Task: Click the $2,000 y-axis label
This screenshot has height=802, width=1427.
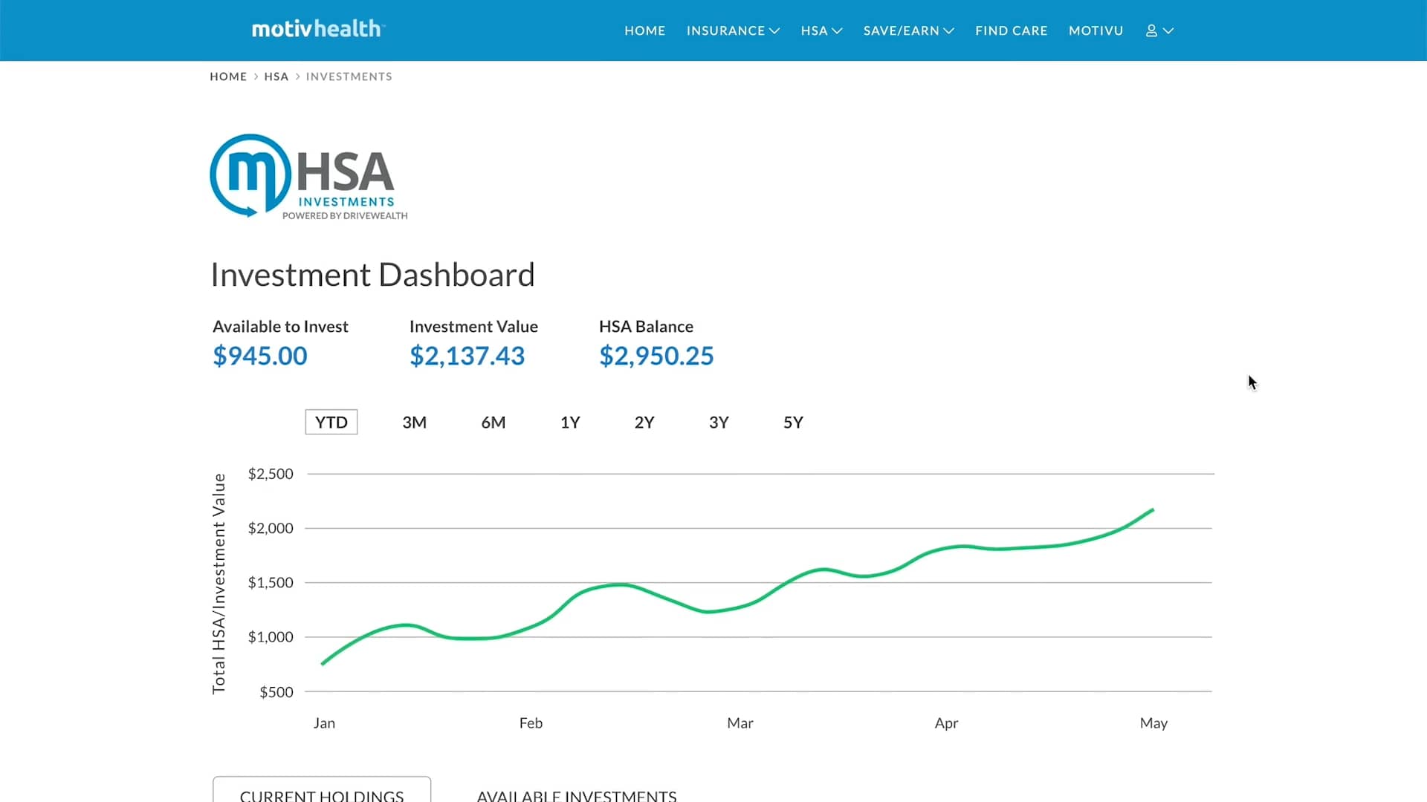Action: [271, 528]
